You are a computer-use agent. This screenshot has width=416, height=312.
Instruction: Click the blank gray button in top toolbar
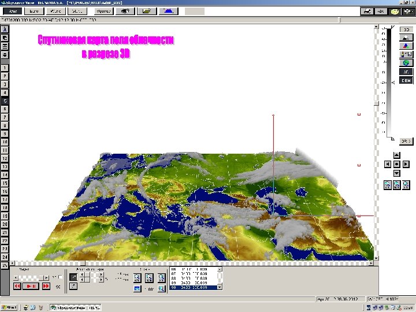[195, 11]
